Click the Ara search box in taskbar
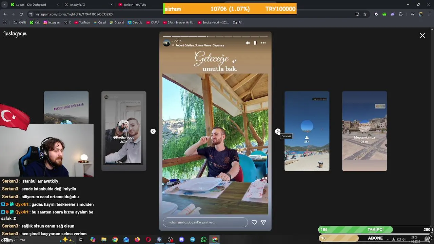 (x=44, y=240)
